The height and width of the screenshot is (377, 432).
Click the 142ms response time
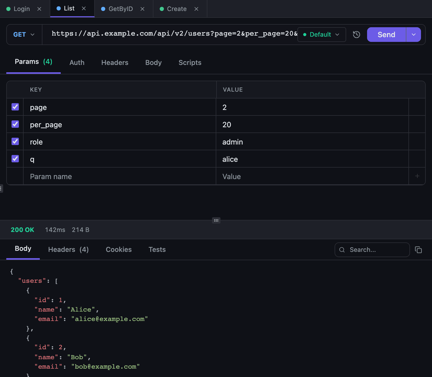click(x=55, y=230)
